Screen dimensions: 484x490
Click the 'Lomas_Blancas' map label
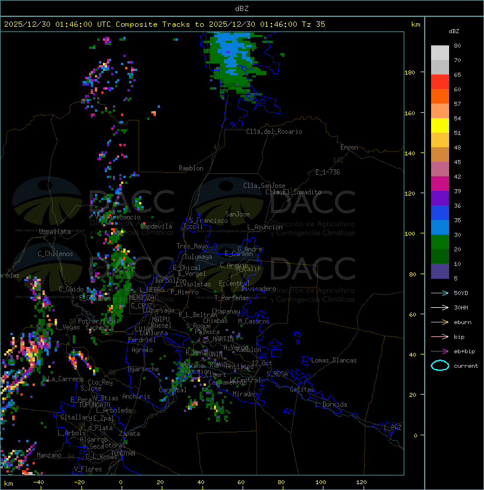pyautogui.click(x=334, y=360)
